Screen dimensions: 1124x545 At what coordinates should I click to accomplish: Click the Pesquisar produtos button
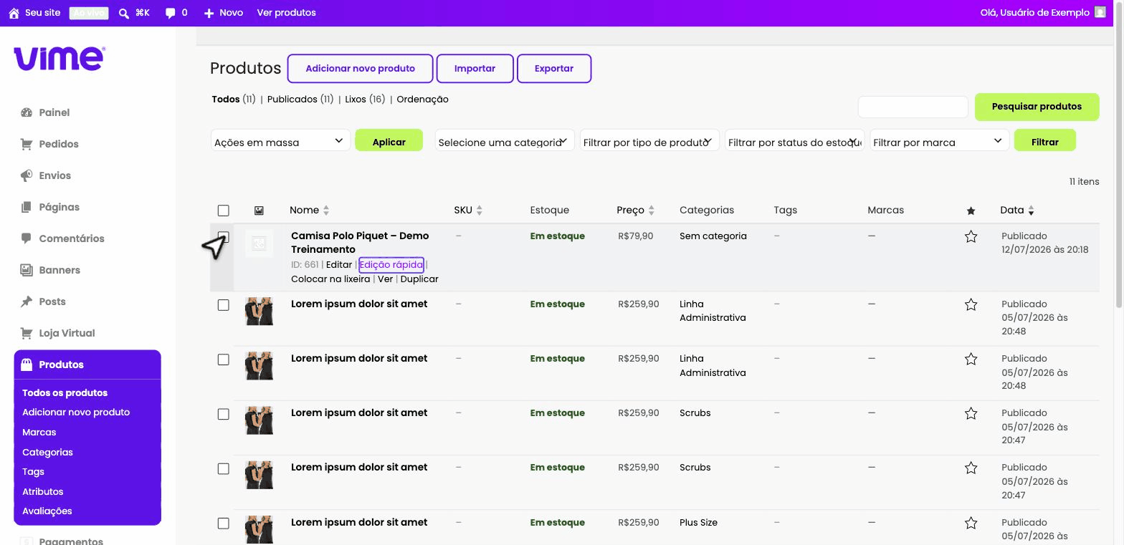coord(1037,107)
